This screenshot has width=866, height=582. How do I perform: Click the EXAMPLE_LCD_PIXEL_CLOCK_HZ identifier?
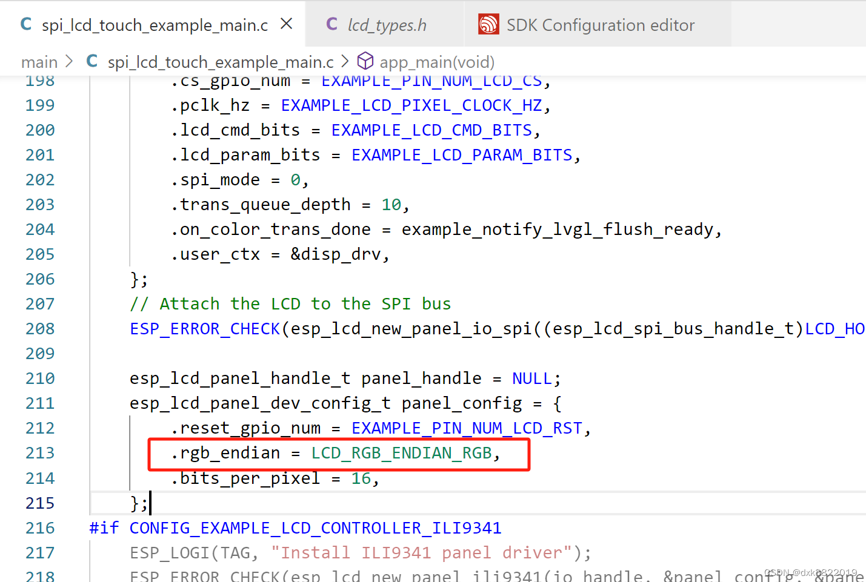(411, 105)
